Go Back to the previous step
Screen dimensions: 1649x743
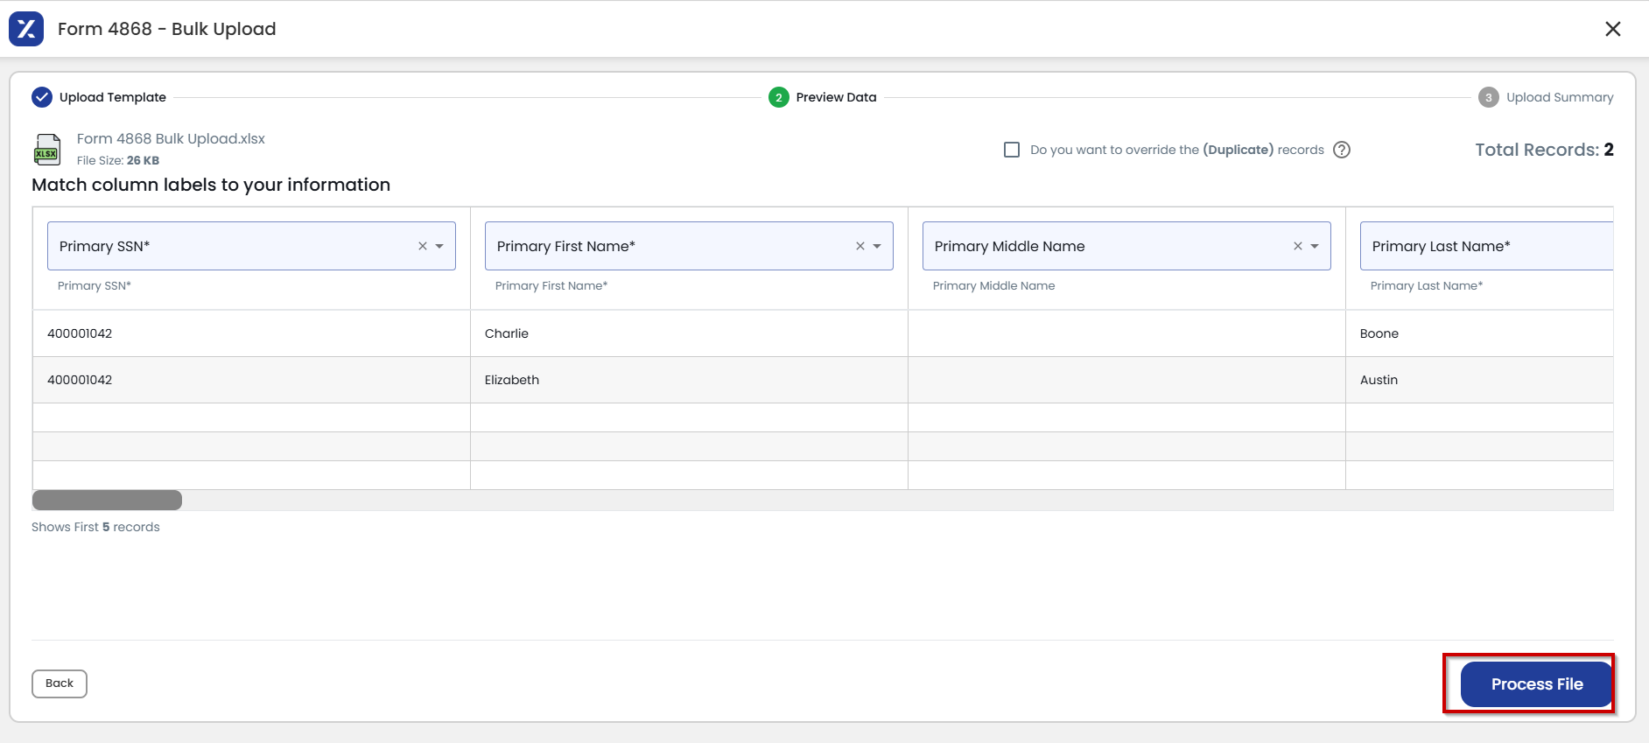[x=60, y=683]
